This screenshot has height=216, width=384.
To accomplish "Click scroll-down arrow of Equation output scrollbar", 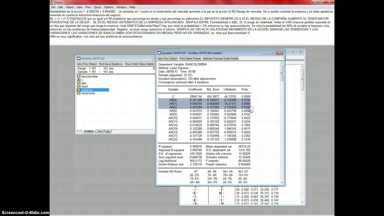I will pyautogui.click(x=282, y=183).
